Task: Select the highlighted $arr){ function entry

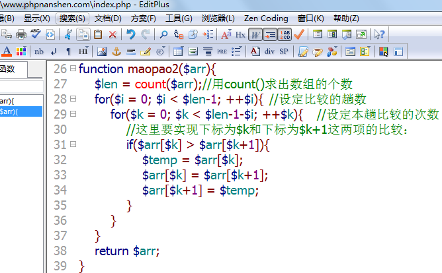Action: coord(21,111)
